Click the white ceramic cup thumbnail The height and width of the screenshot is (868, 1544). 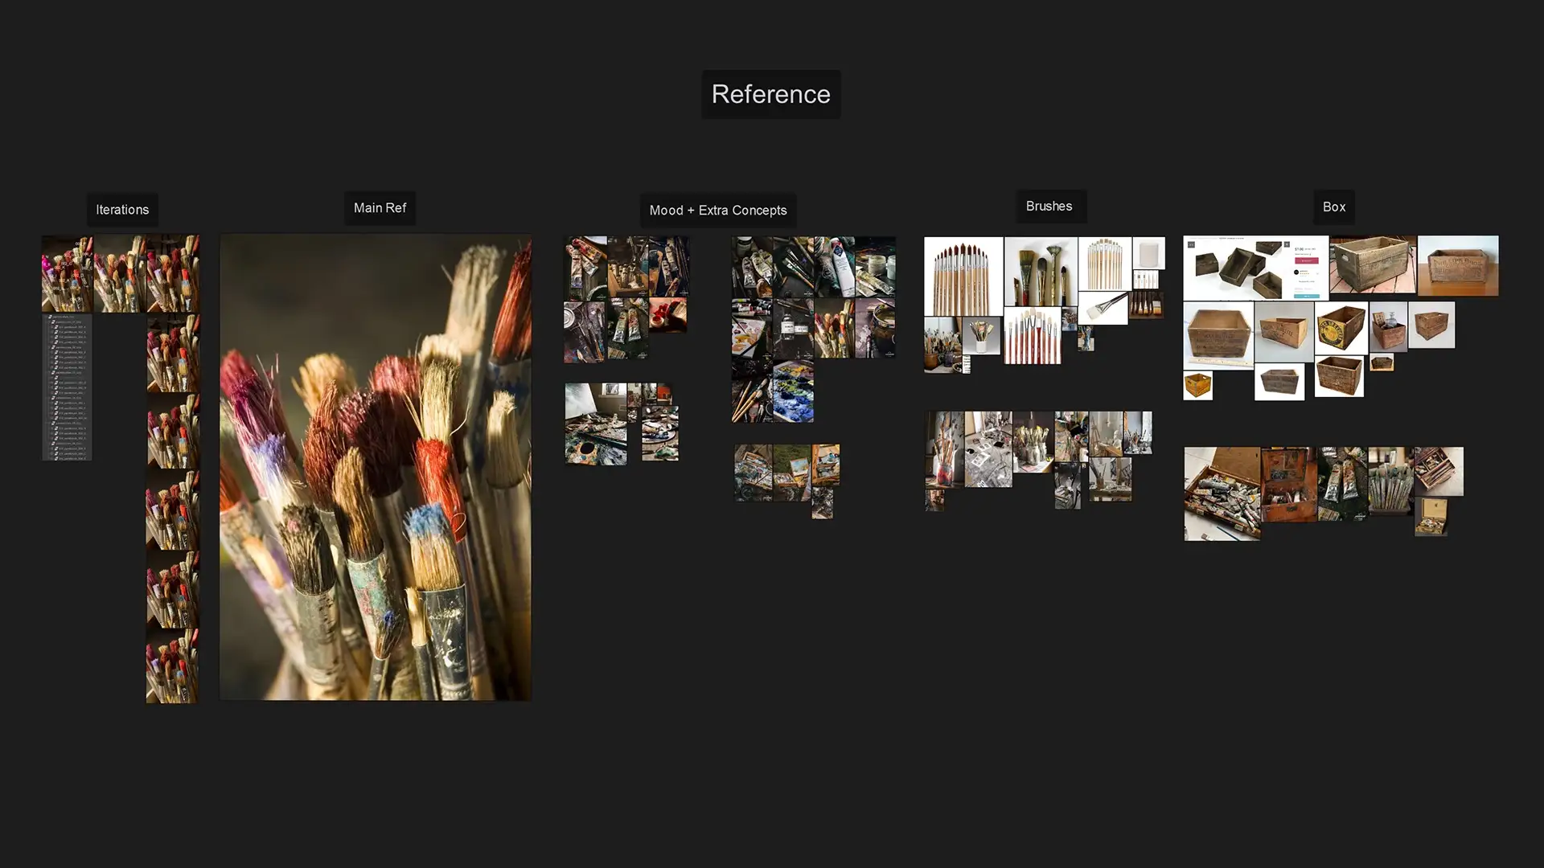coord(1148,253)
